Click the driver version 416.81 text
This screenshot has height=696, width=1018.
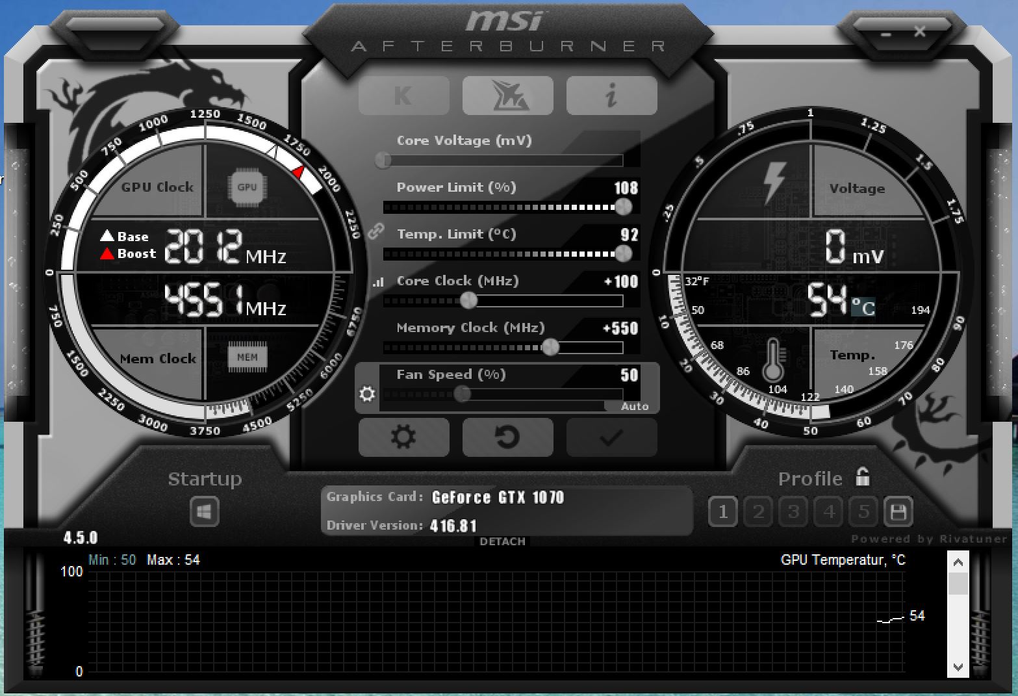pos(453,526)
